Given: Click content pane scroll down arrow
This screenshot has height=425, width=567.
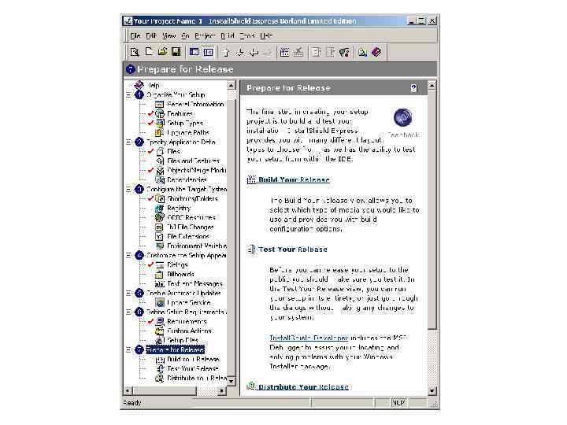Looking at the screenshot, I should coord(432,390).
